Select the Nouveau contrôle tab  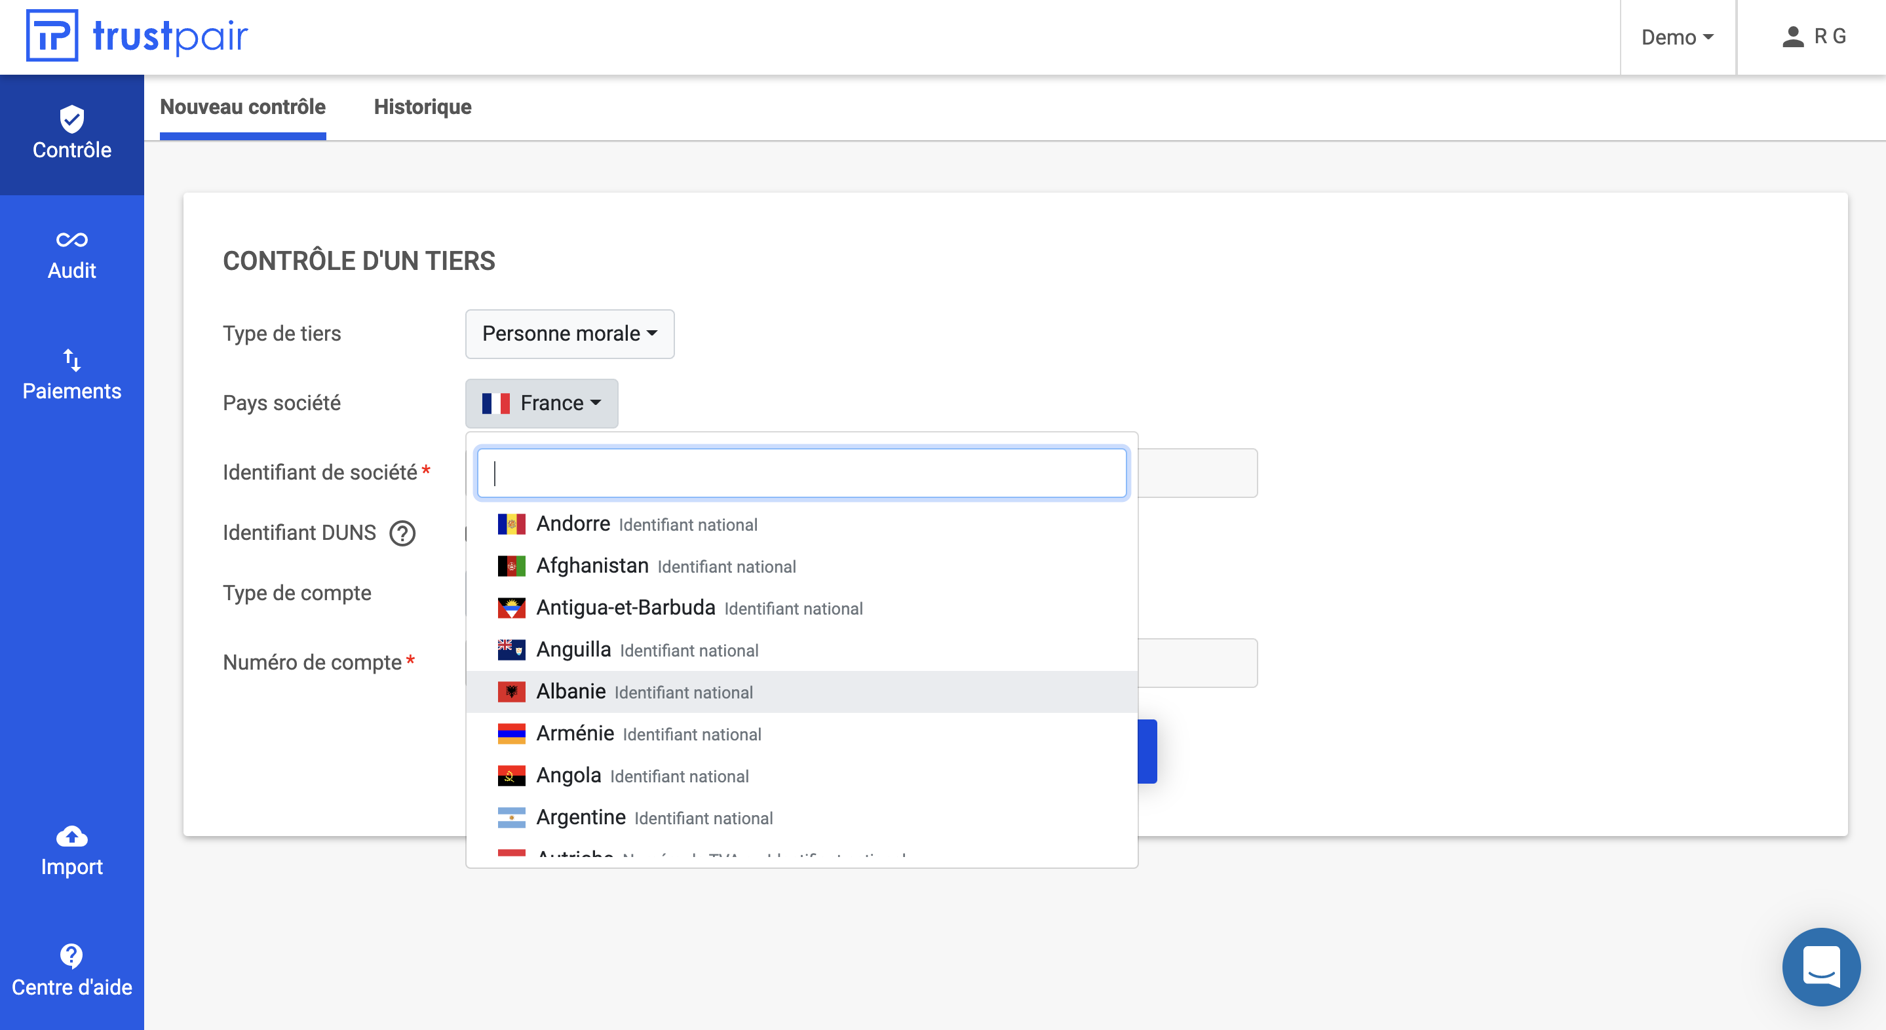tap(242, 107)
